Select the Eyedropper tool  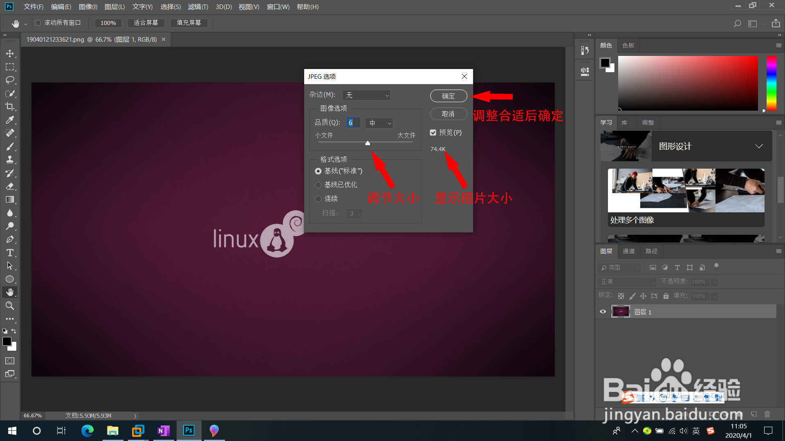(10, 120)
